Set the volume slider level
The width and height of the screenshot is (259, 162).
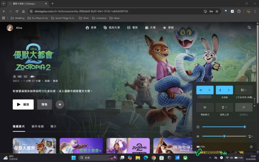click(224, 136)
